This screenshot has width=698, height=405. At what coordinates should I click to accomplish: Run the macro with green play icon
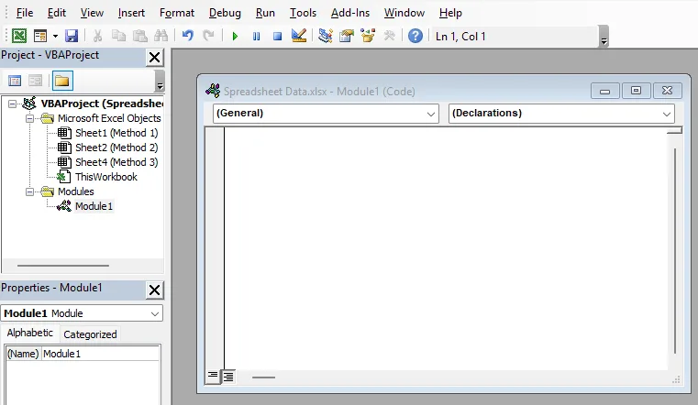click(x=235, y=36)
